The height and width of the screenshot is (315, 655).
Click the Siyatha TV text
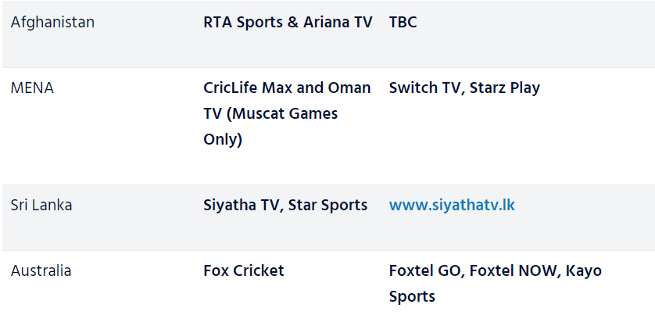tap(242, 205)
